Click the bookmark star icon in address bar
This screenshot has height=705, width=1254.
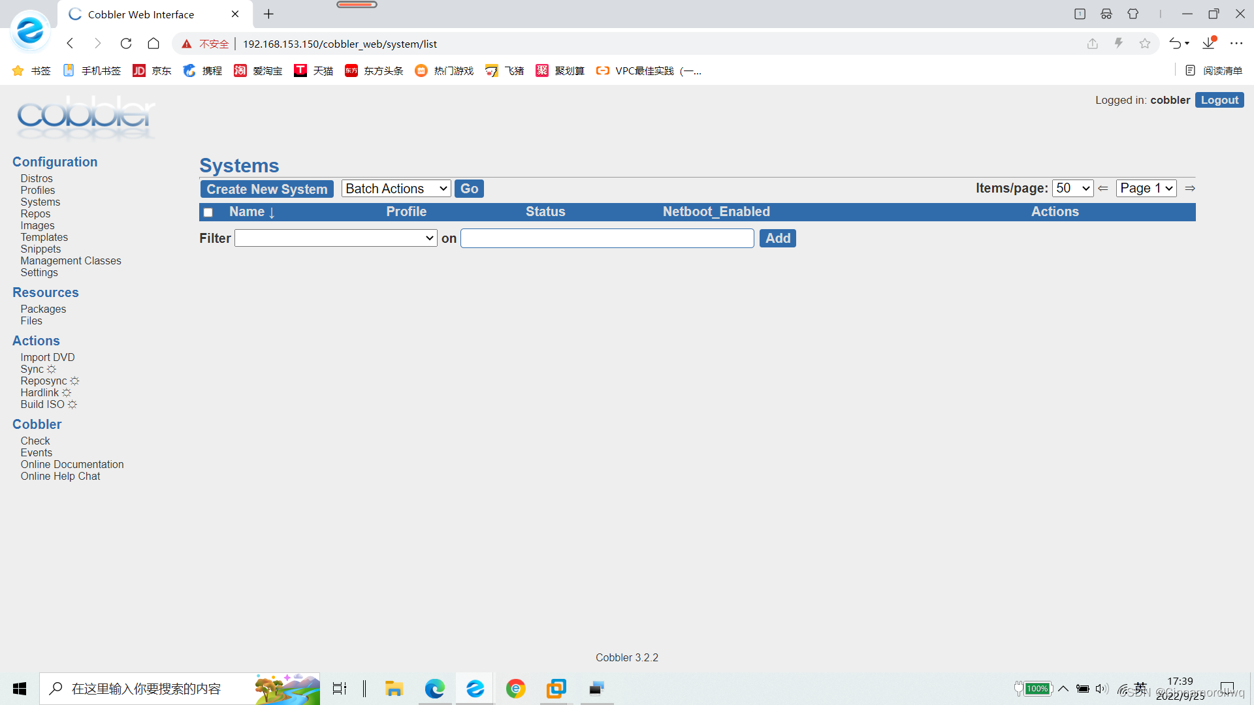coord(1144,44)
